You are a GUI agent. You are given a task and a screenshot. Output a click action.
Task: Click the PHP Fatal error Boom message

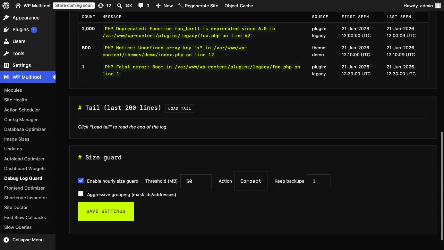click(x=201, y=70)
